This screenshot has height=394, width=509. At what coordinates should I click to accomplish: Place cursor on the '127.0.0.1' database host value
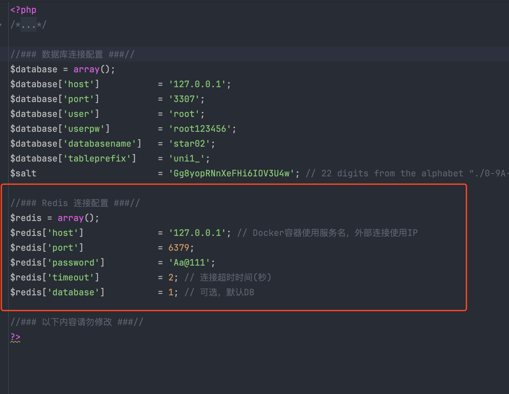click(197, 84)
